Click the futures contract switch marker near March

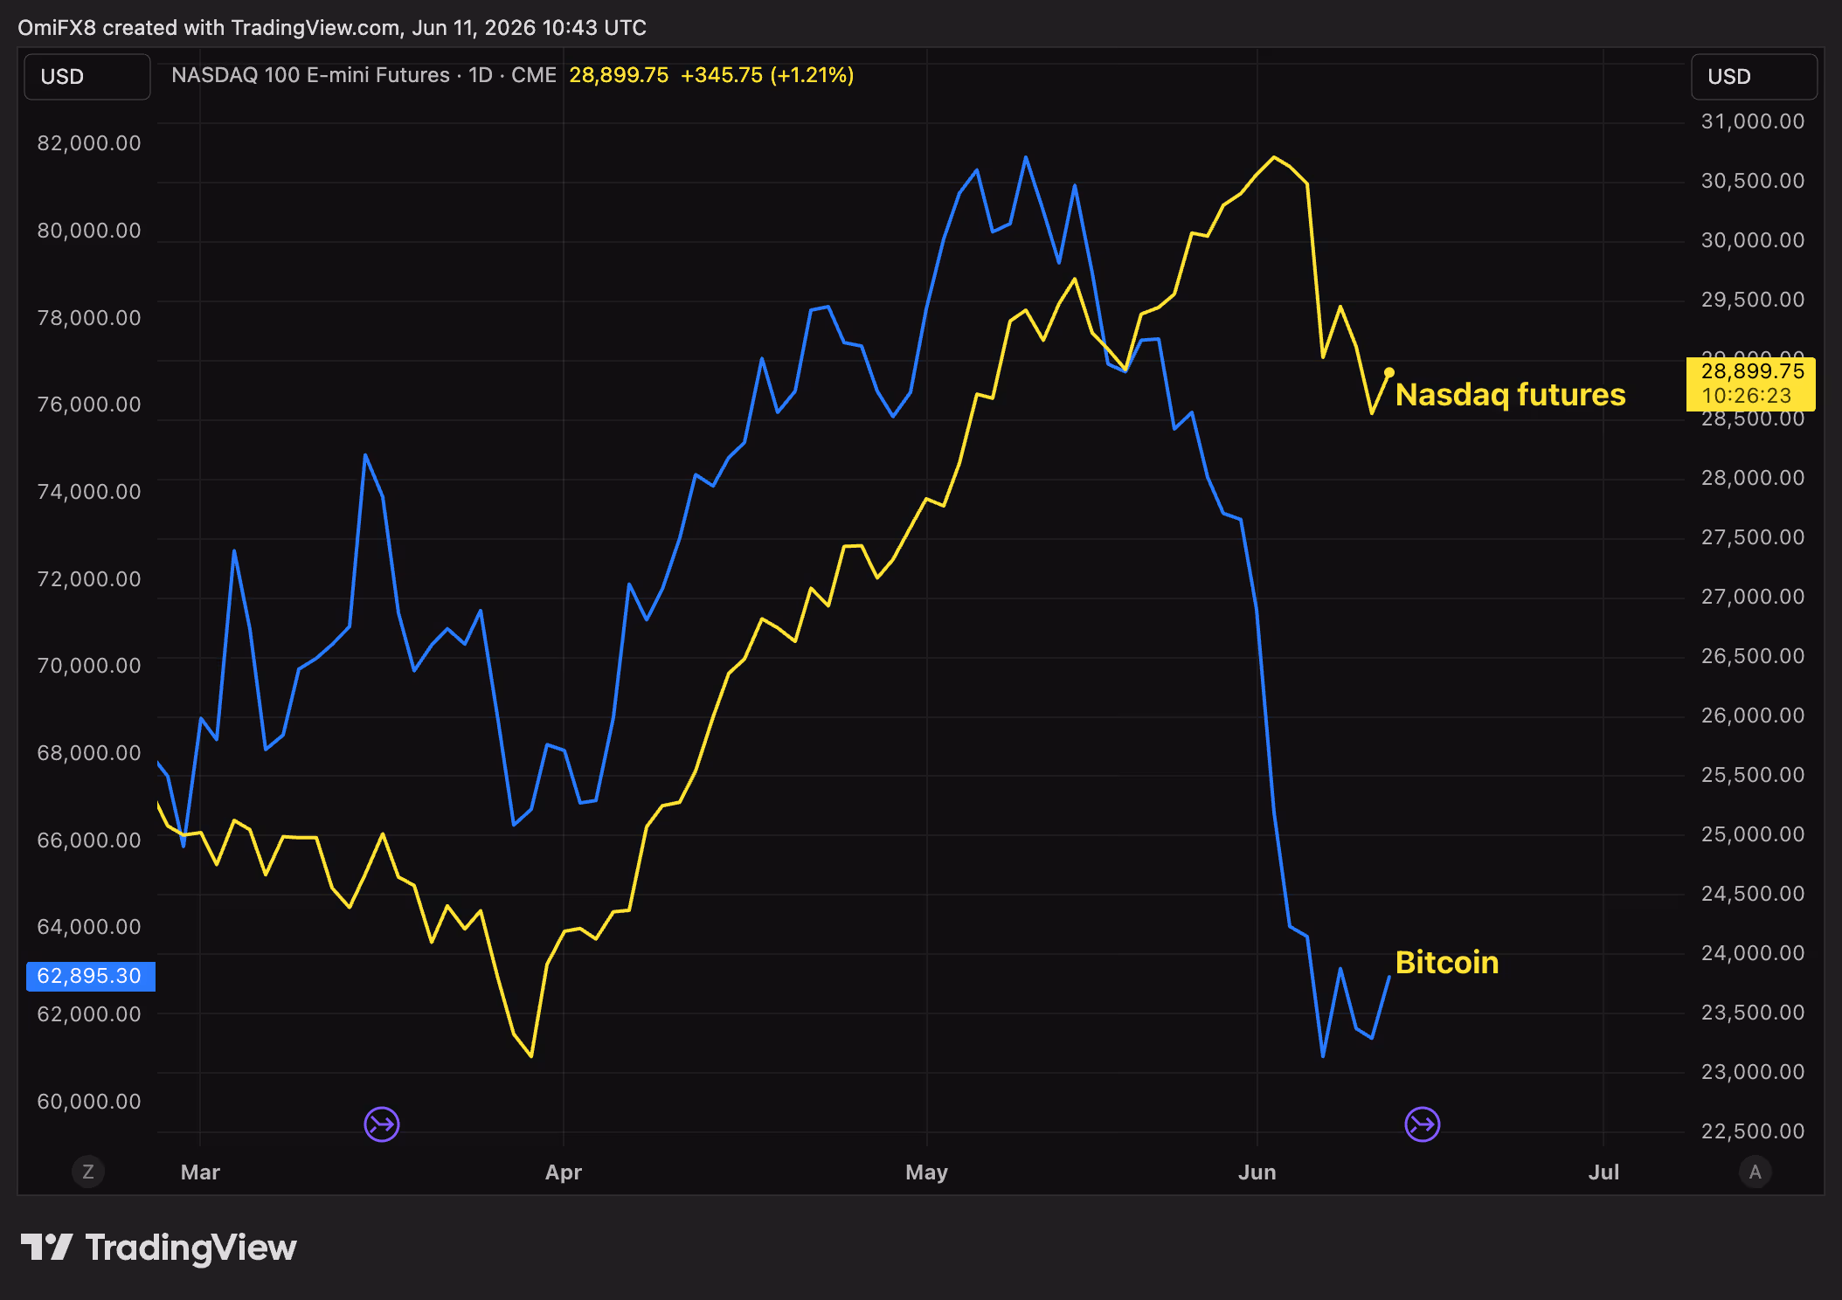coord(382,1124)
